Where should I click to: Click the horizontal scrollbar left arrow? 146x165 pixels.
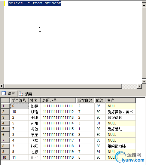point(2,86)
